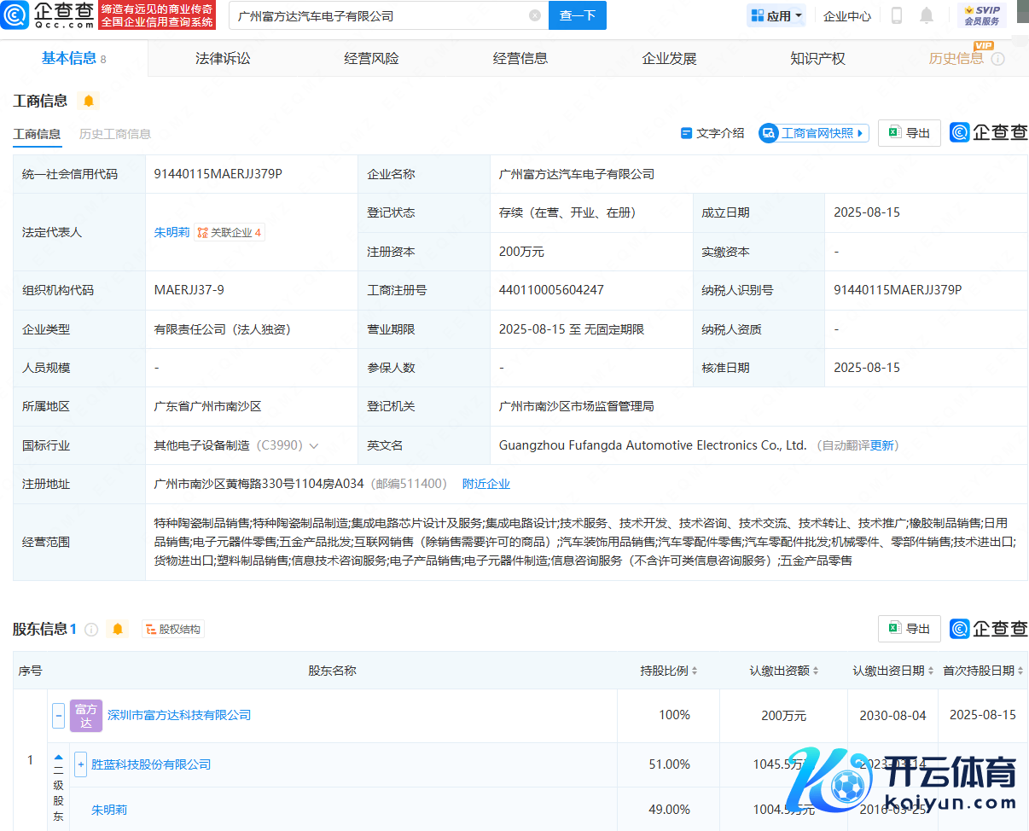Open the 股权结构 equity structure view
The width and height of the screenshot is (1029, 831).
[173, 629]
